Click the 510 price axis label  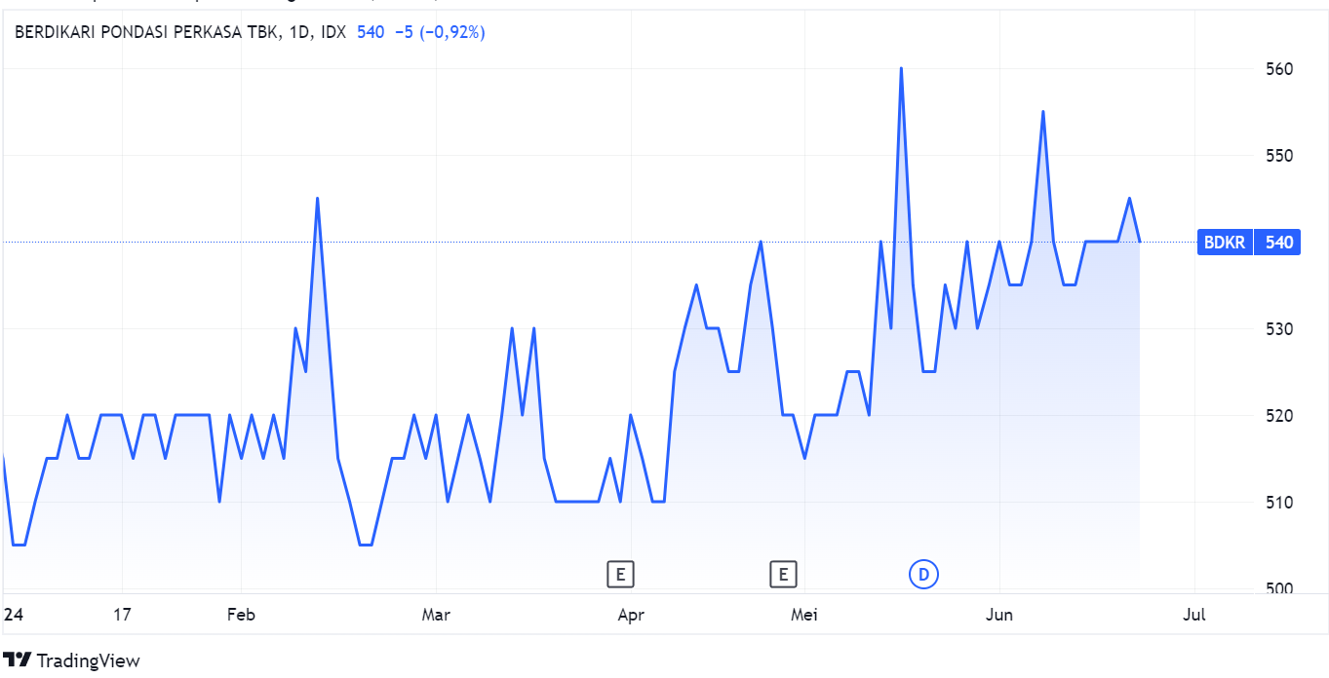(1279, 503)
